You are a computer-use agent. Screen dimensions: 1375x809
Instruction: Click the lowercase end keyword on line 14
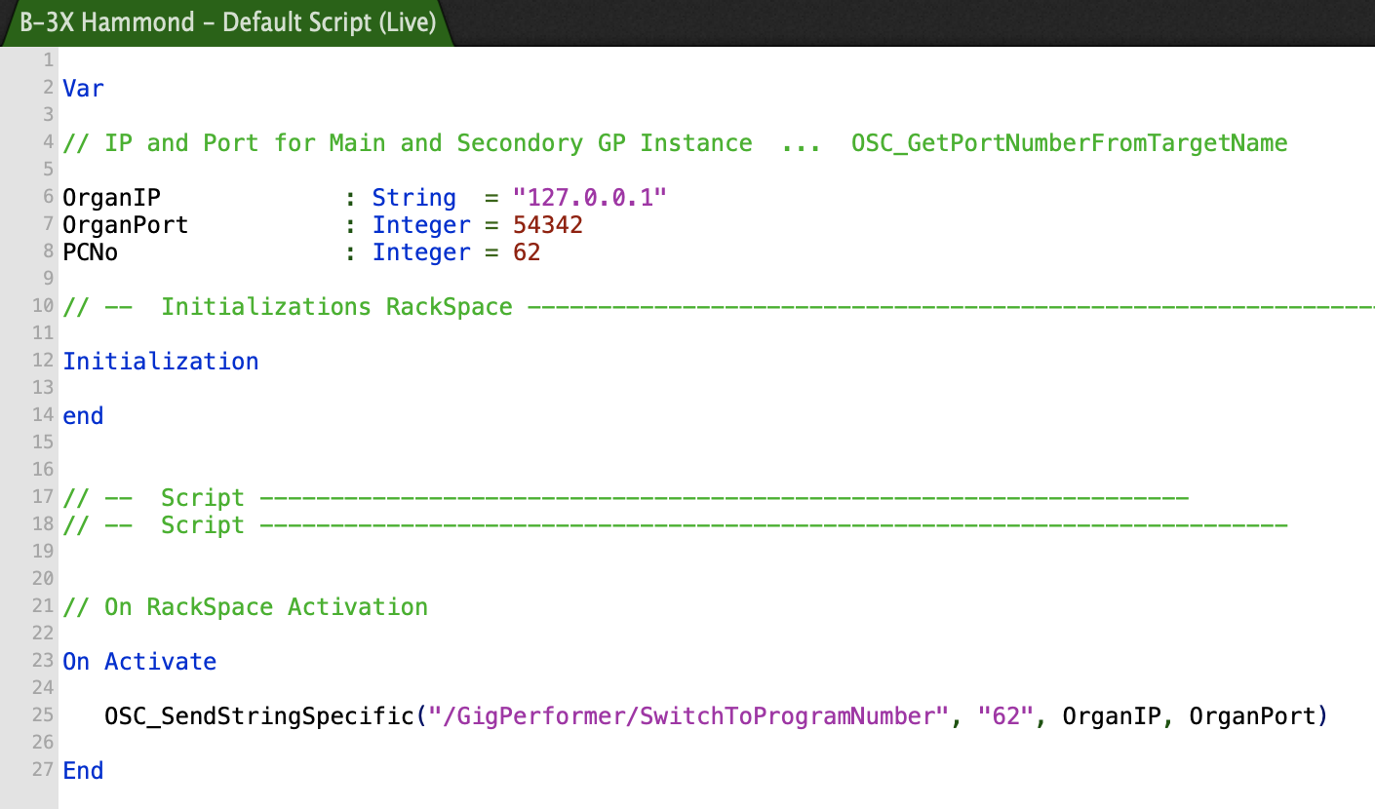coord(83,416)
